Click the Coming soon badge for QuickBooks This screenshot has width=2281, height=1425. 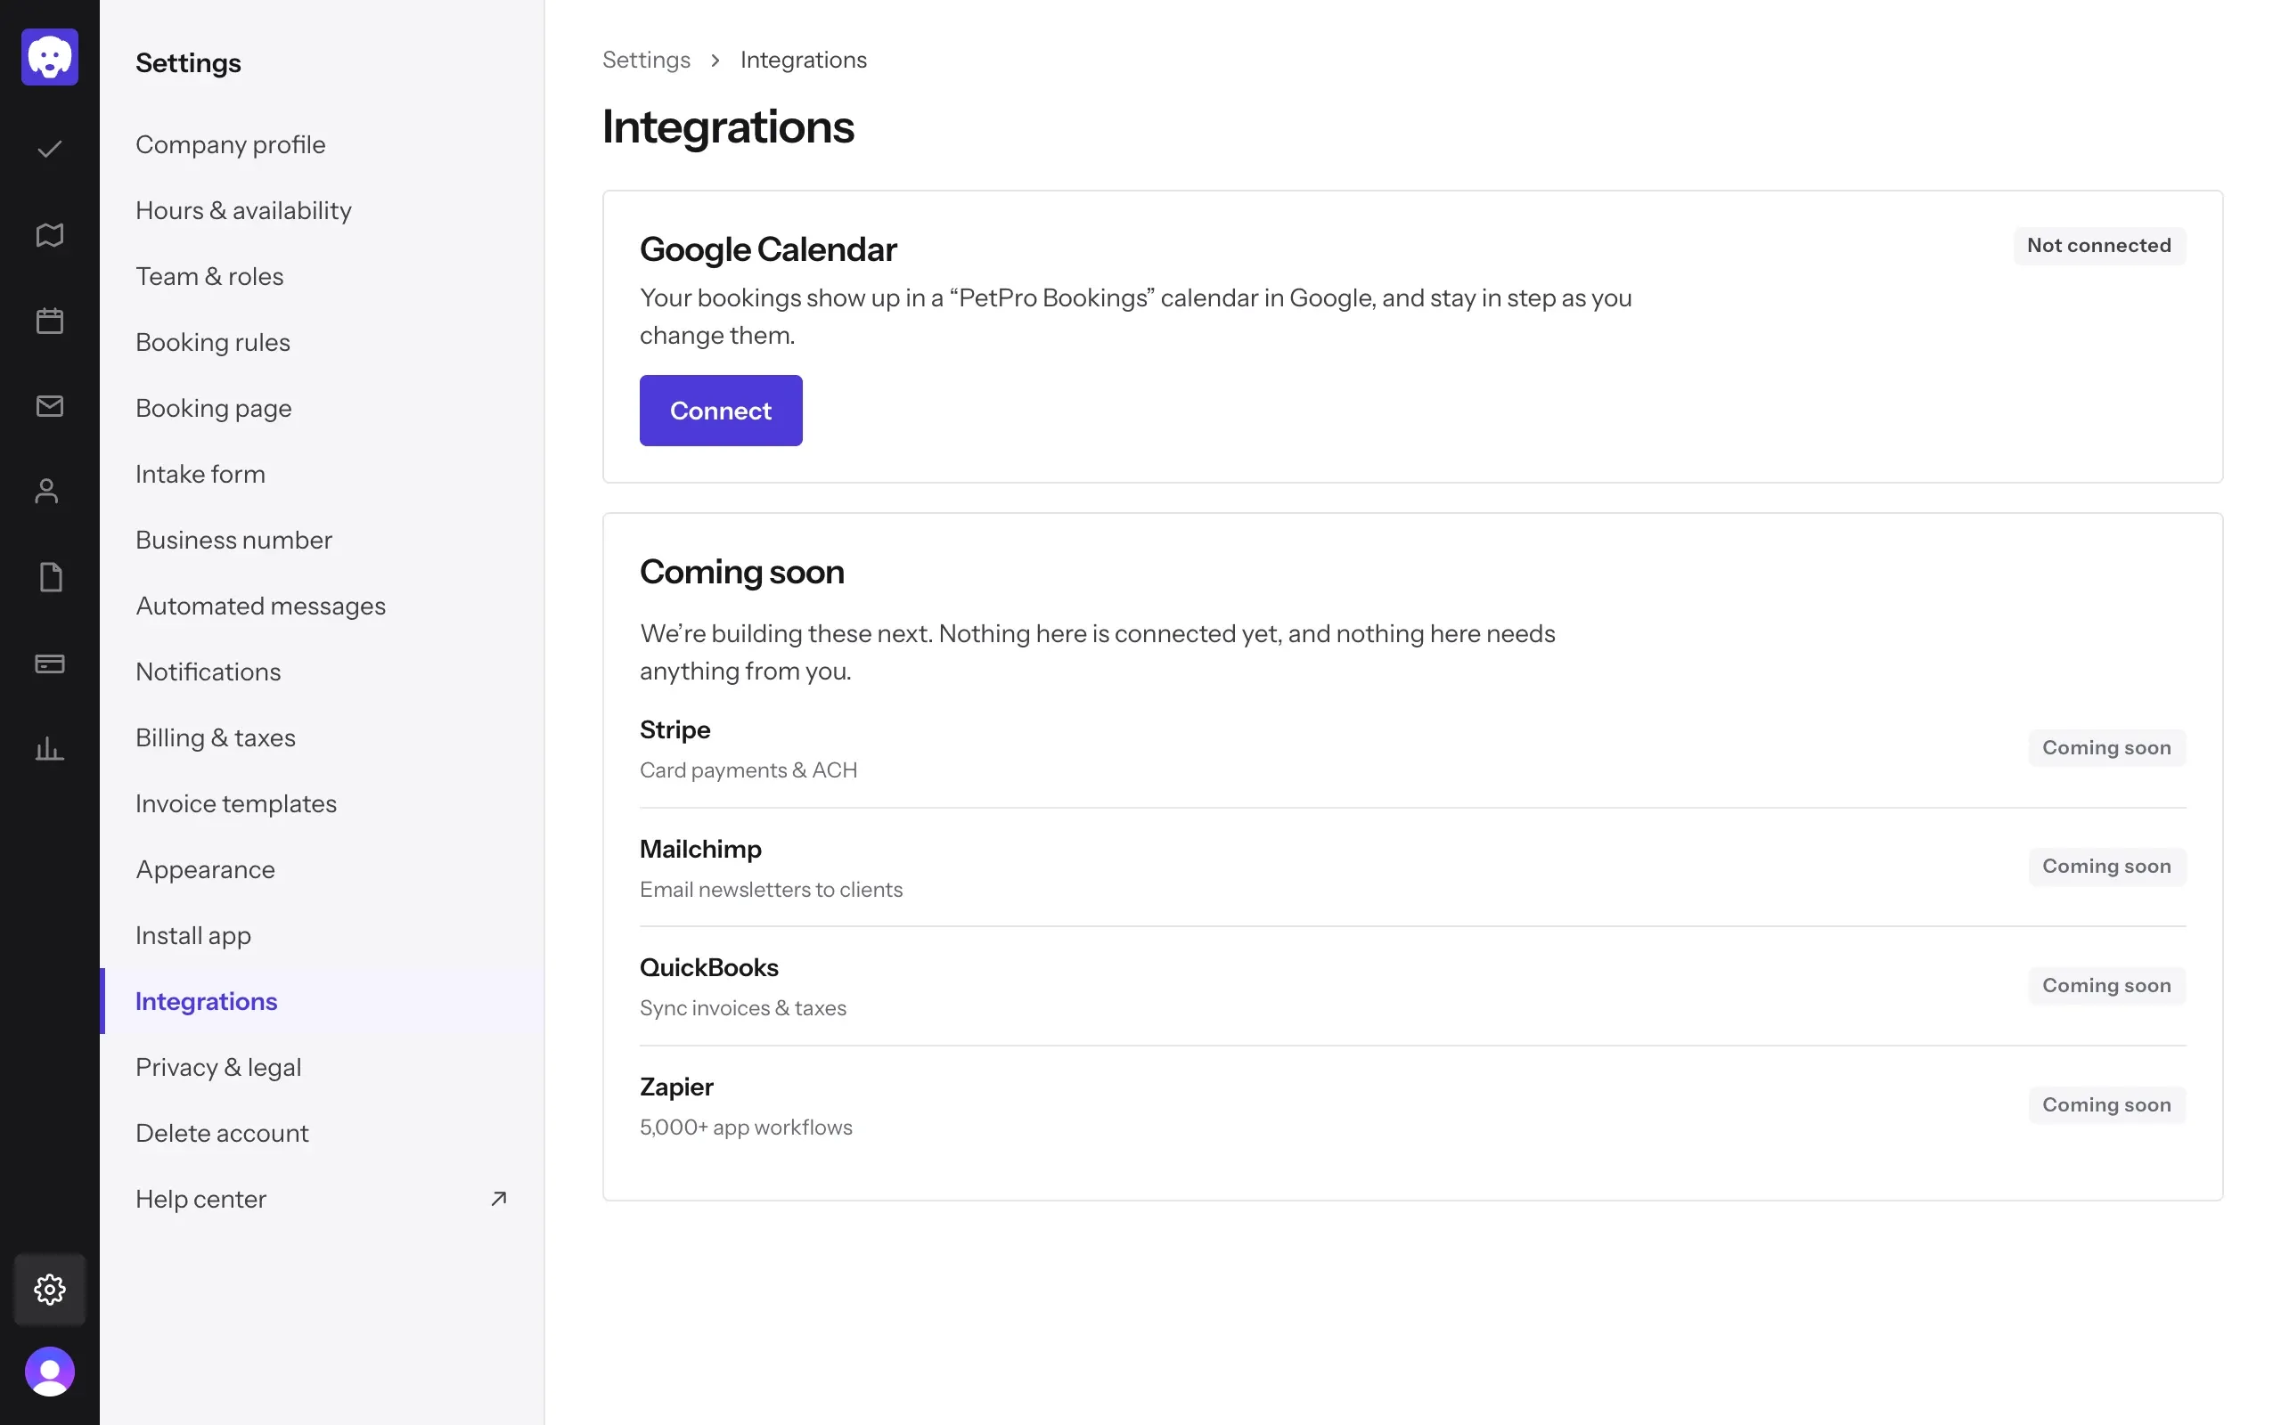(x=2106, y=986)
